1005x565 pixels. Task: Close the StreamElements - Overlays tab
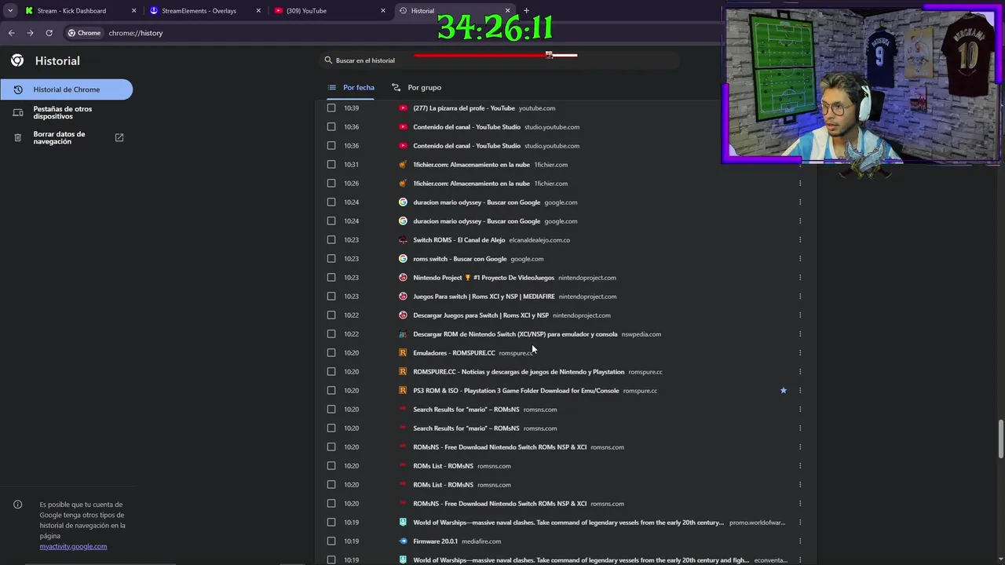(258, 11)
